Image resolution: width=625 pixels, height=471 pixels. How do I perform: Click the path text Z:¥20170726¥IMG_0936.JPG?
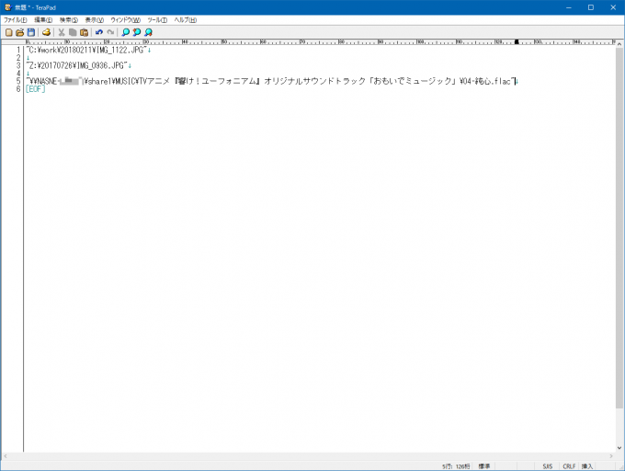[77, 65]
